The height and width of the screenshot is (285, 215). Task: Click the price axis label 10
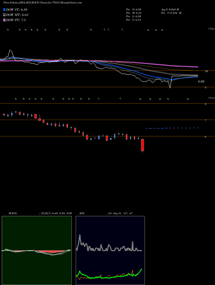(x=206, y=71)
